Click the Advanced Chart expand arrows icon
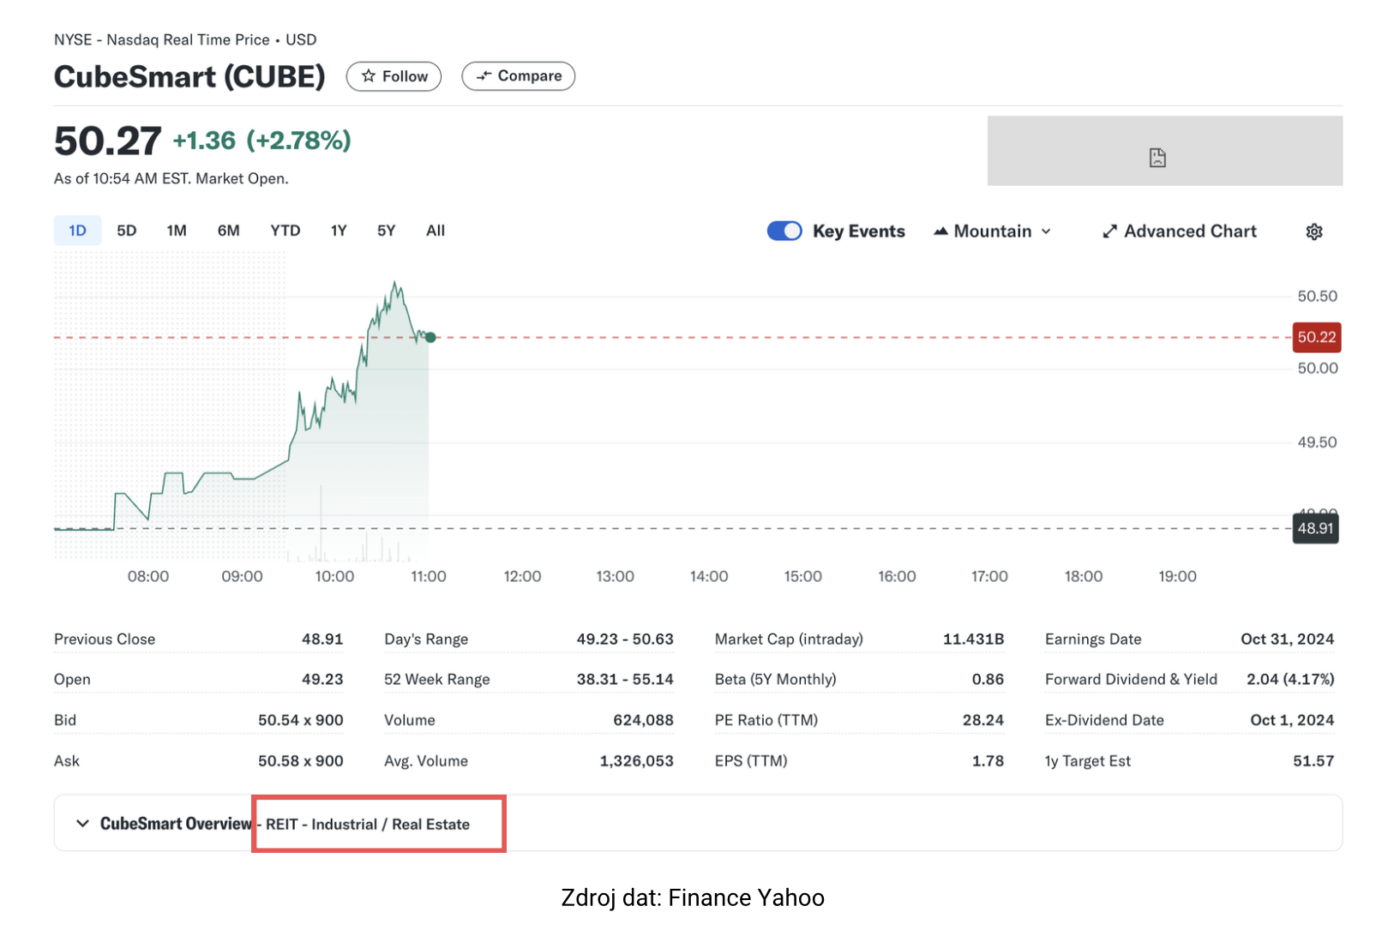Viewport: 1394px width, 936px height. click(1109, 231)
